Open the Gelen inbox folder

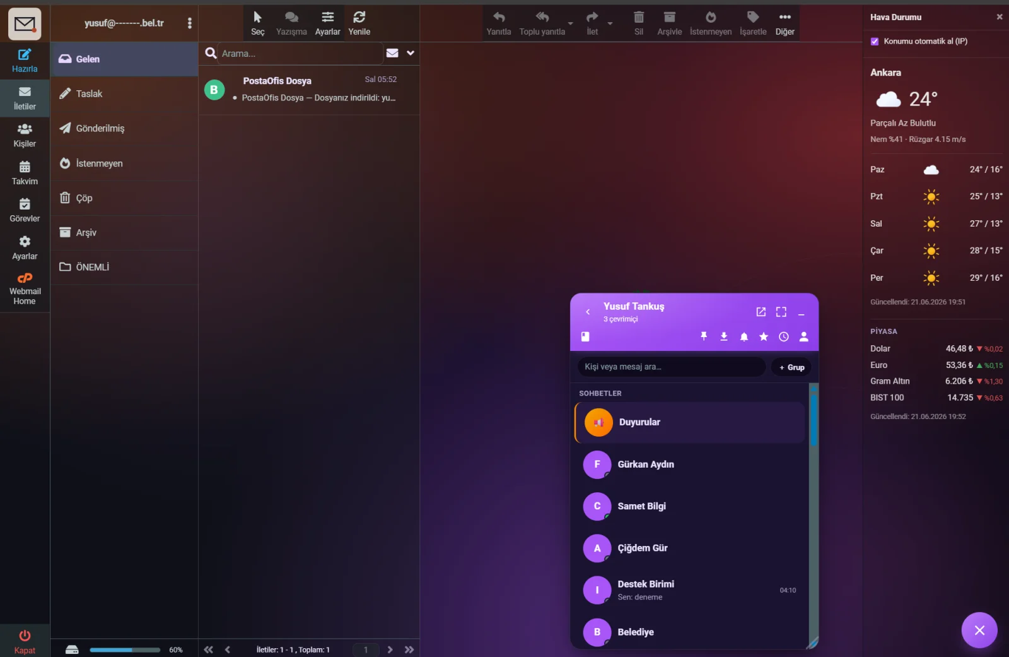point(124,59)
